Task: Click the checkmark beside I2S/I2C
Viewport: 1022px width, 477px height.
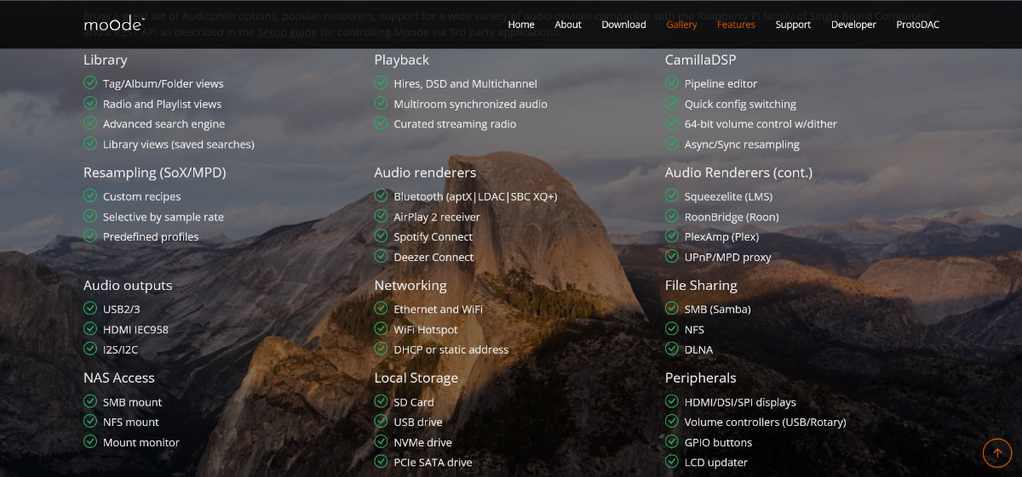Action: [90, 349]
